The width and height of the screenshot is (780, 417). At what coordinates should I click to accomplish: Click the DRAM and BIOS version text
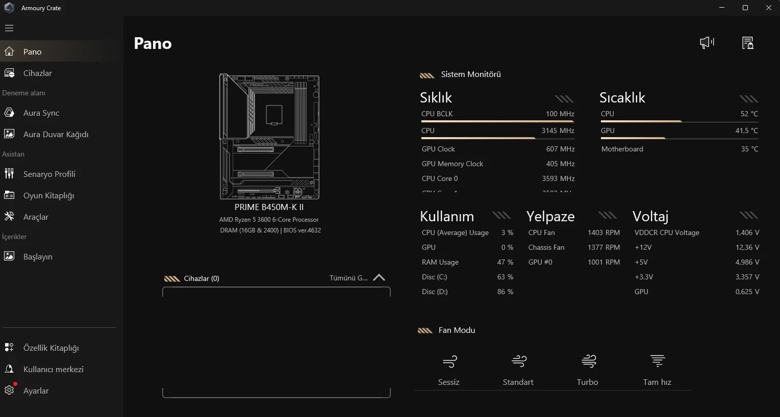(270, 230)
